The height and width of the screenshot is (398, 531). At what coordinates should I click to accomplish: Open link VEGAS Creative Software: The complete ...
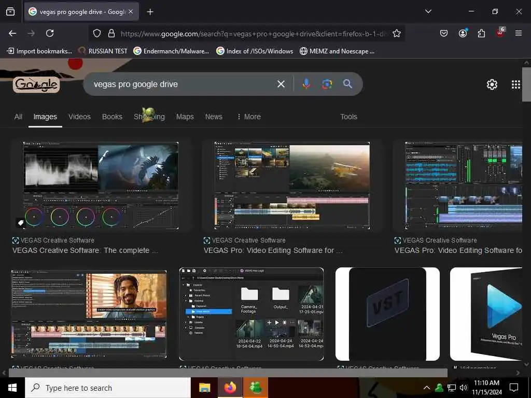coord(85,250)
